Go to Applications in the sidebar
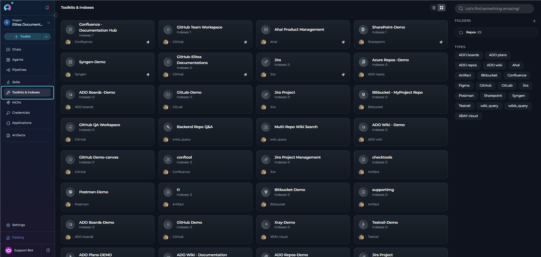Screen dimensions: 541x257 pos(27,123)
